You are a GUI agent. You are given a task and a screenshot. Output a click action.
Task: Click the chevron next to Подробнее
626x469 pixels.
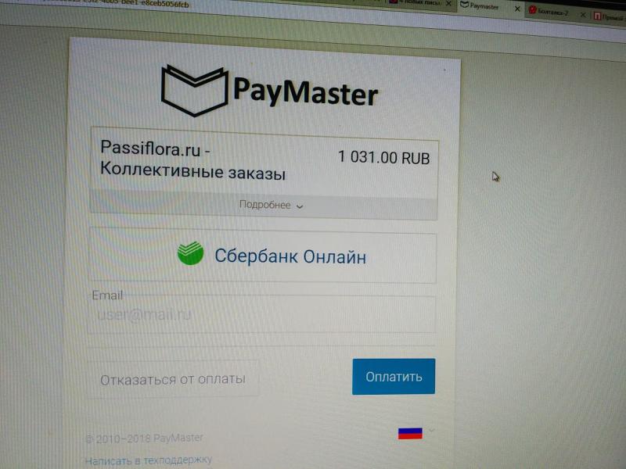click(x=300, y=206)
